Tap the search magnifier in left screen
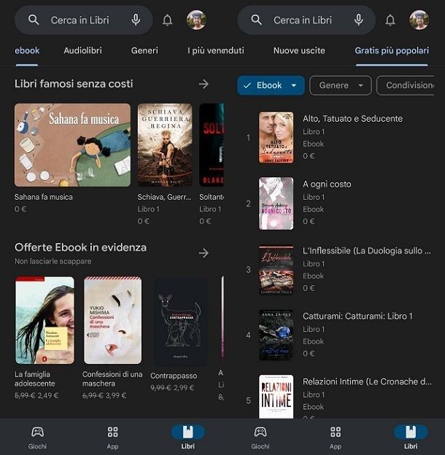Image resolution: width=445 pixels, height=455 pixels. [34, 20]
